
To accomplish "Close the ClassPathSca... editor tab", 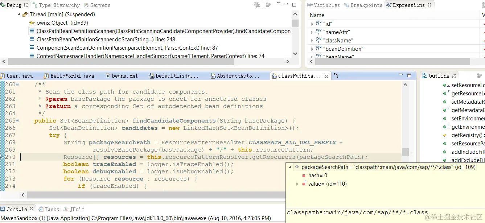I will (326, 76).
